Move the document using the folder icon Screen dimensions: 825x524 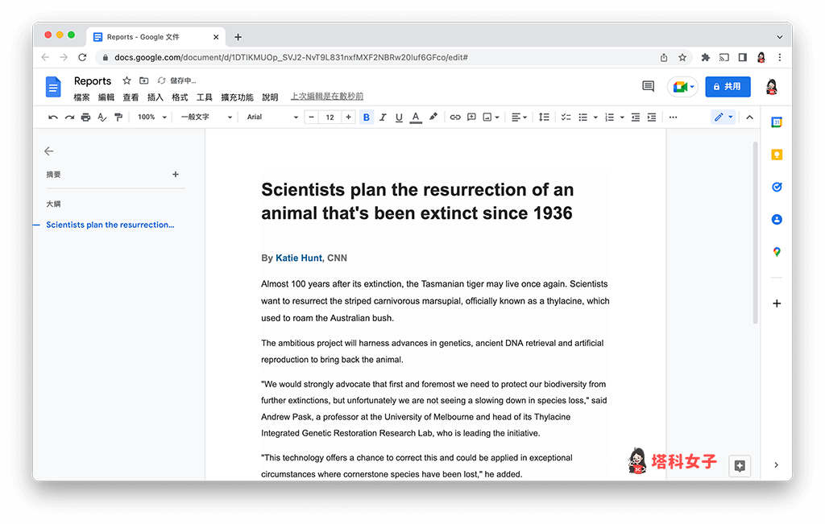coord(143,80)
